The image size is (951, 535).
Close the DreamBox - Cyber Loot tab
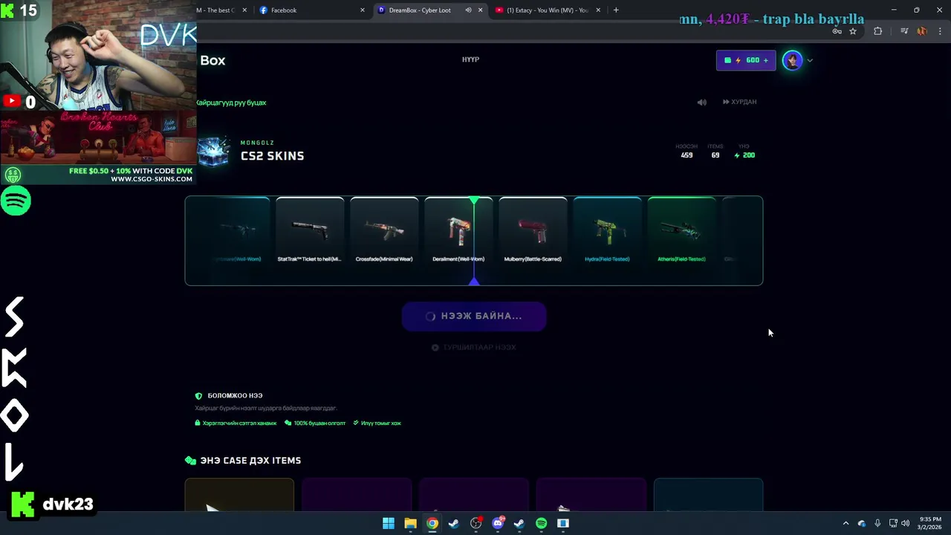coord(480,10)
